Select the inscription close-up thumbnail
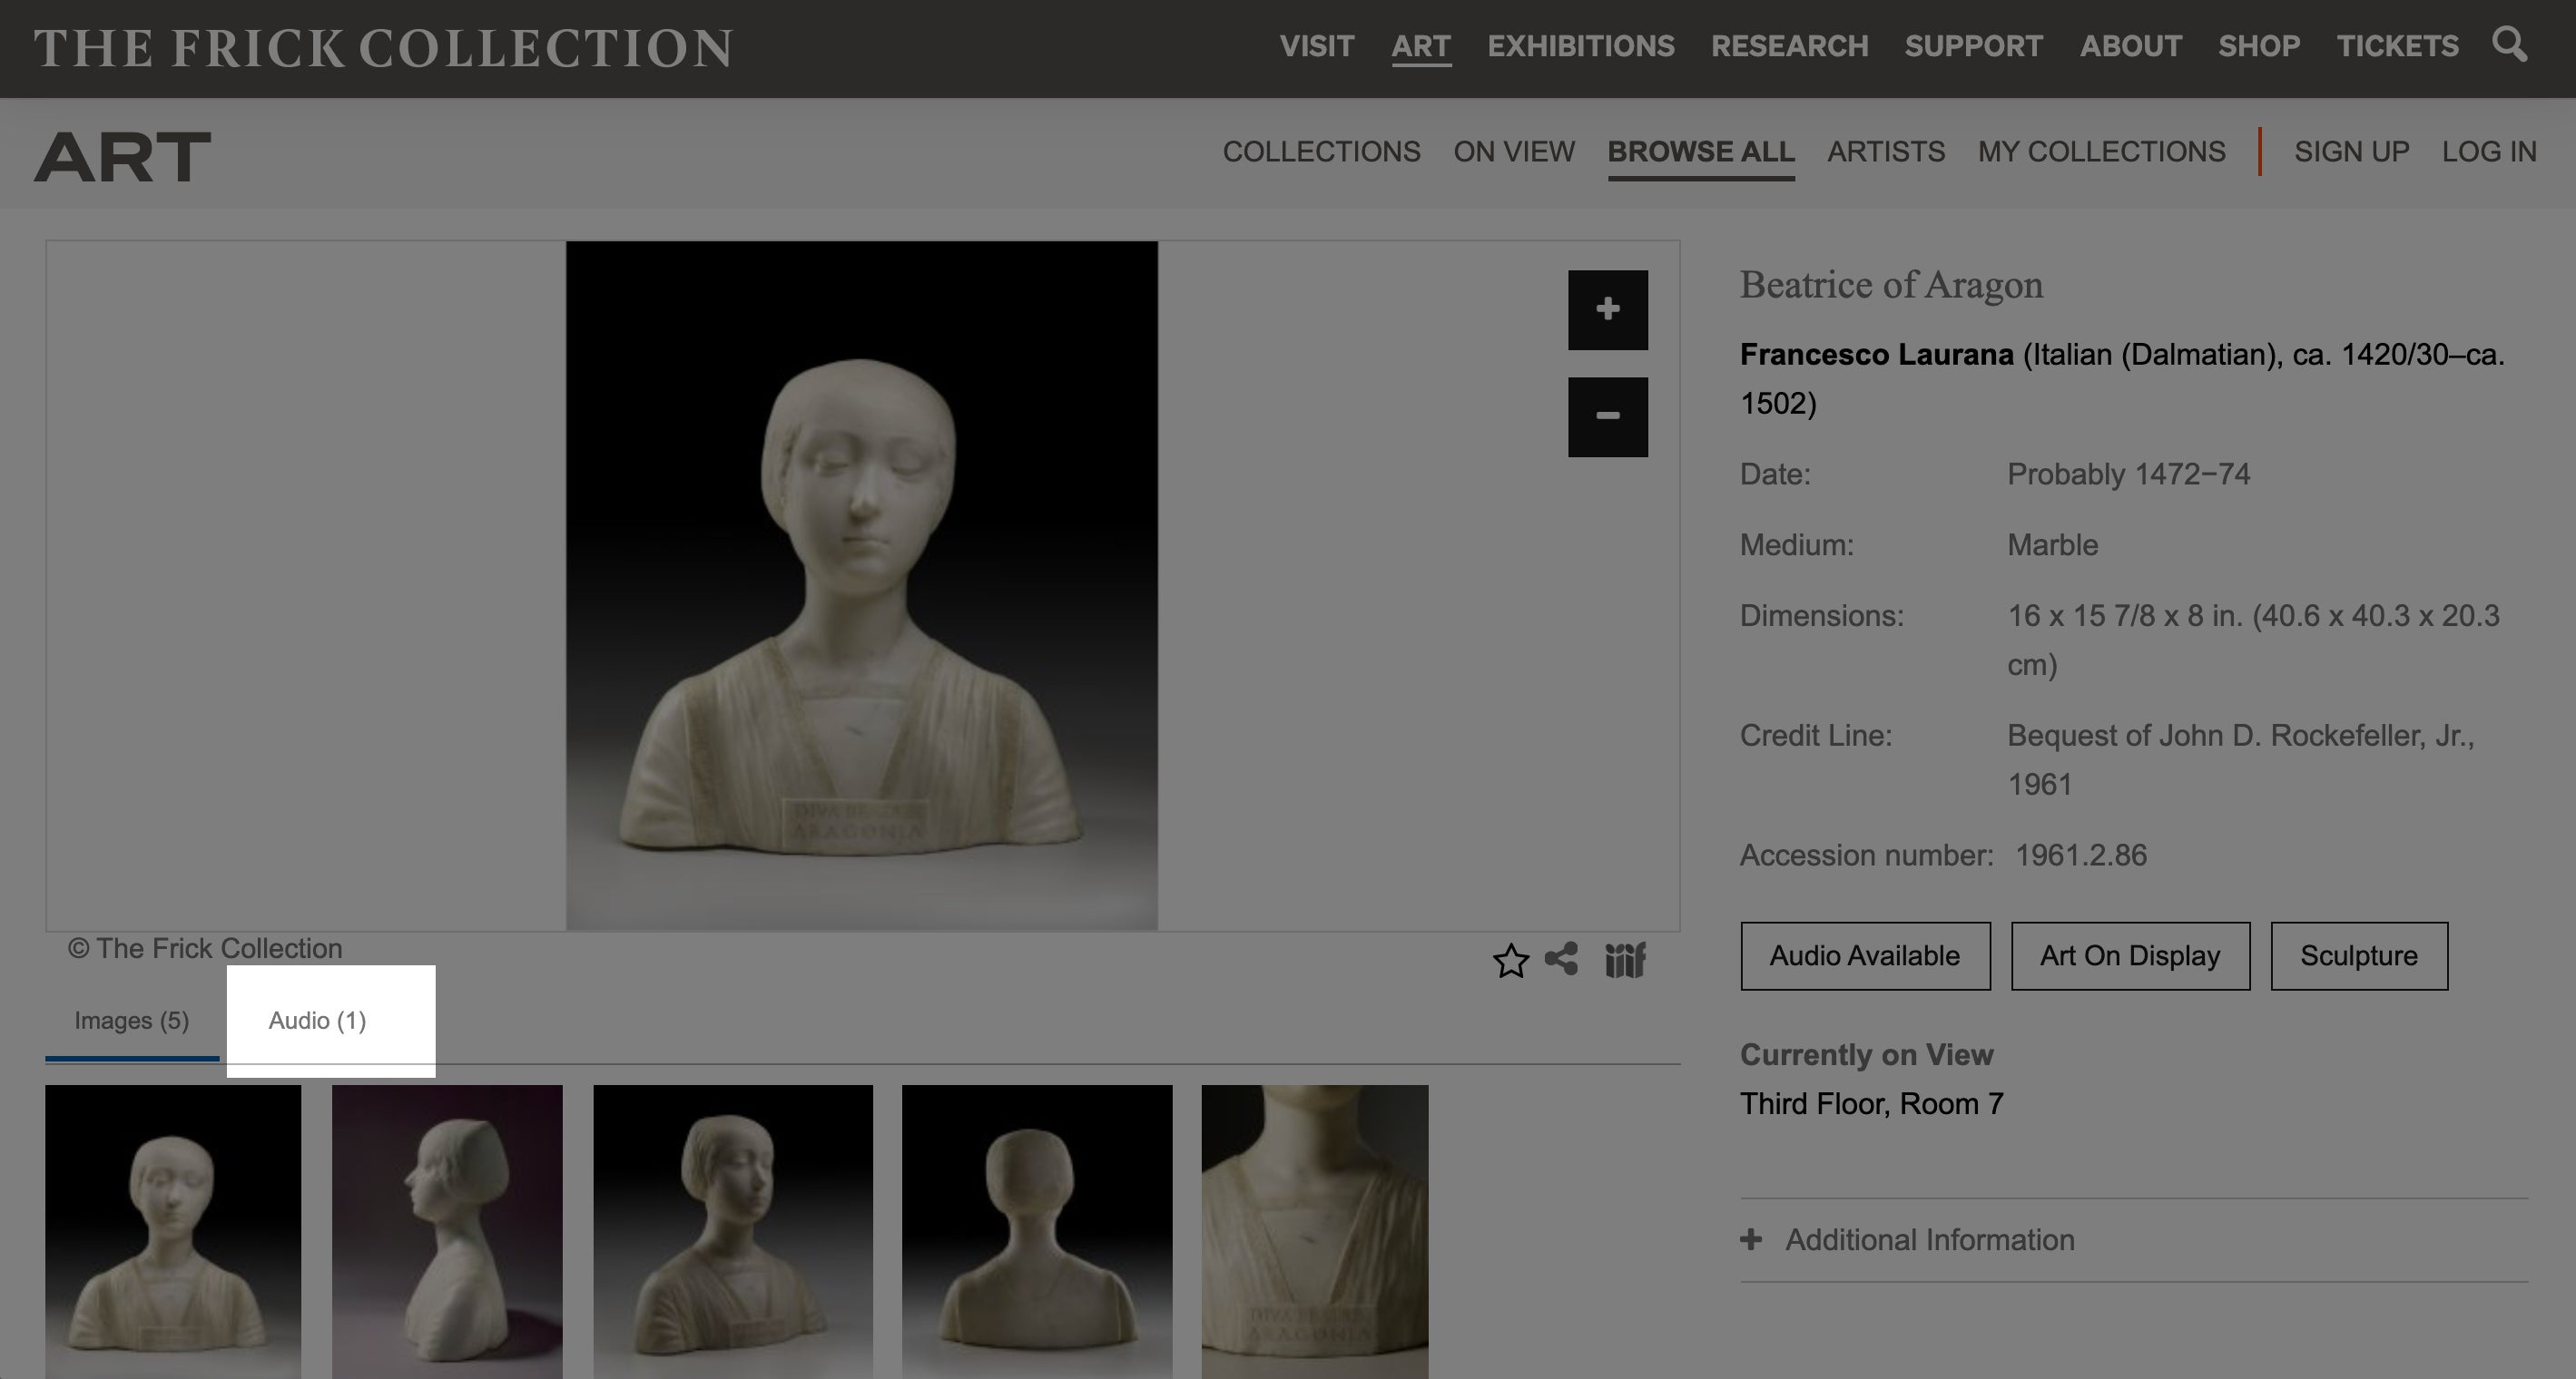This screenshot has width=2576, height=1379. 1315,1231
